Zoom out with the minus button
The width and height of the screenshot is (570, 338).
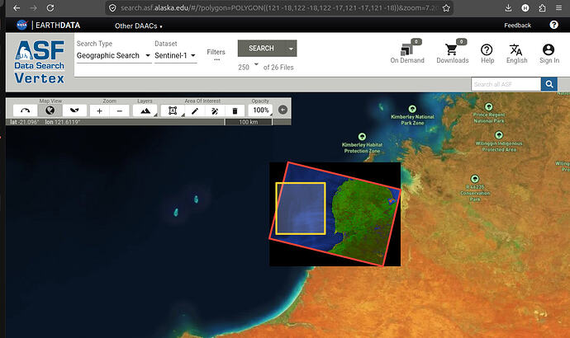(119, 111)
